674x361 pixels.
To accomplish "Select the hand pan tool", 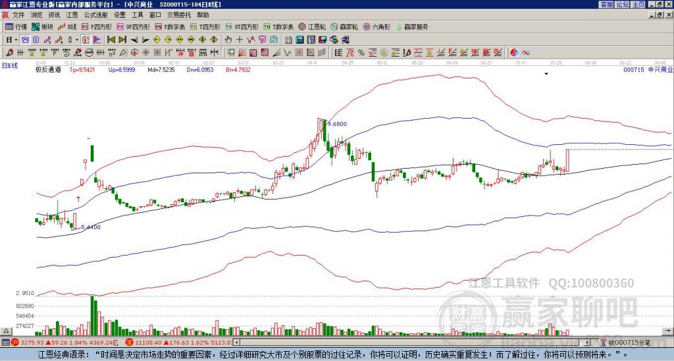I will [x=228, y=40].
